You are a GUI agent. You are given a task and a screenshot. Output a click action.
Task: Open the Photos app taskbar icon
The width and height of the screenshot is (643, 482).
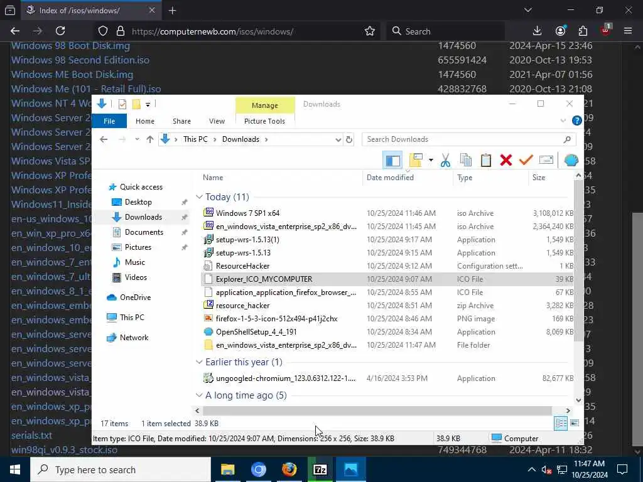coord(350,469)
